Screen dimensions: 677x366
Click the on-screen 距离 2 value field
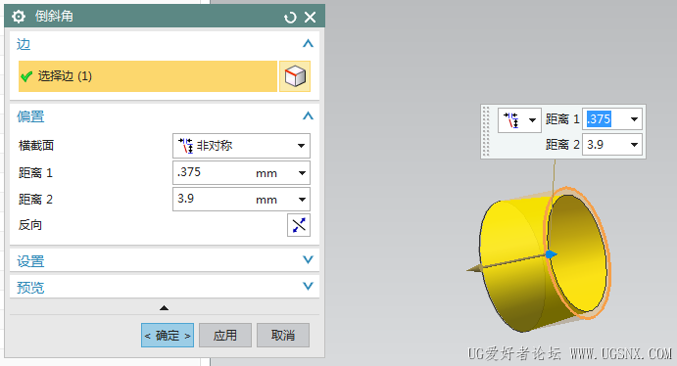605,145
